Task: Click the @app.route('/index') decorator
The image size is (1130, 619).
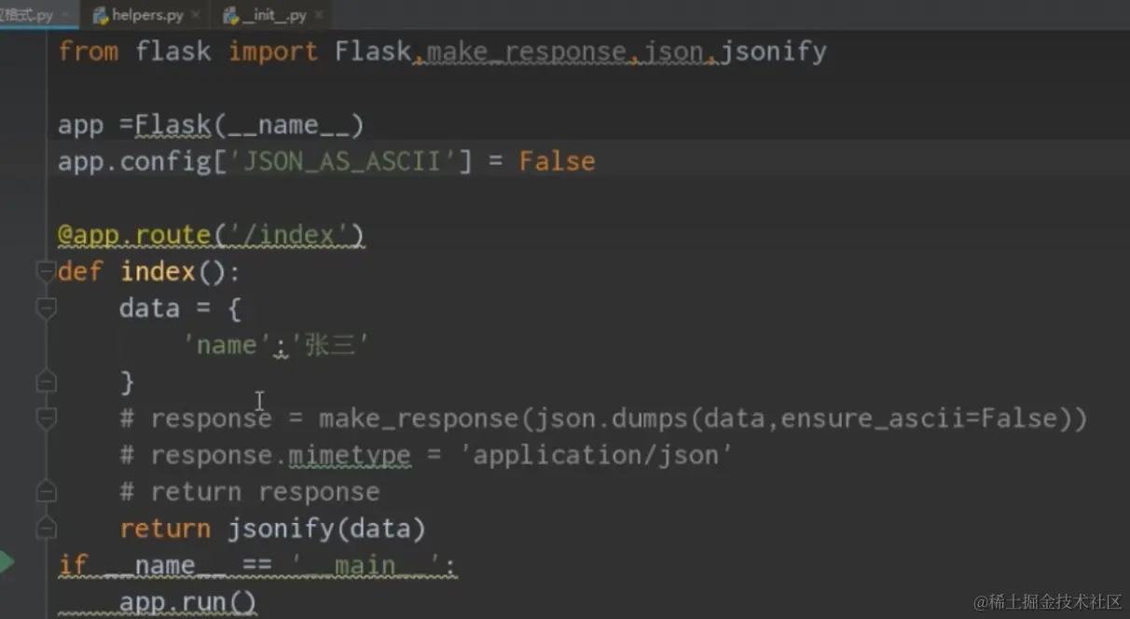Action: pos(211,235)
